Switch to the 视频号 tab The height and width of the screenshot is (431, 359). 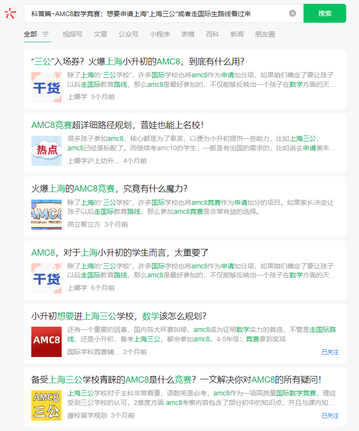[72, 34]
